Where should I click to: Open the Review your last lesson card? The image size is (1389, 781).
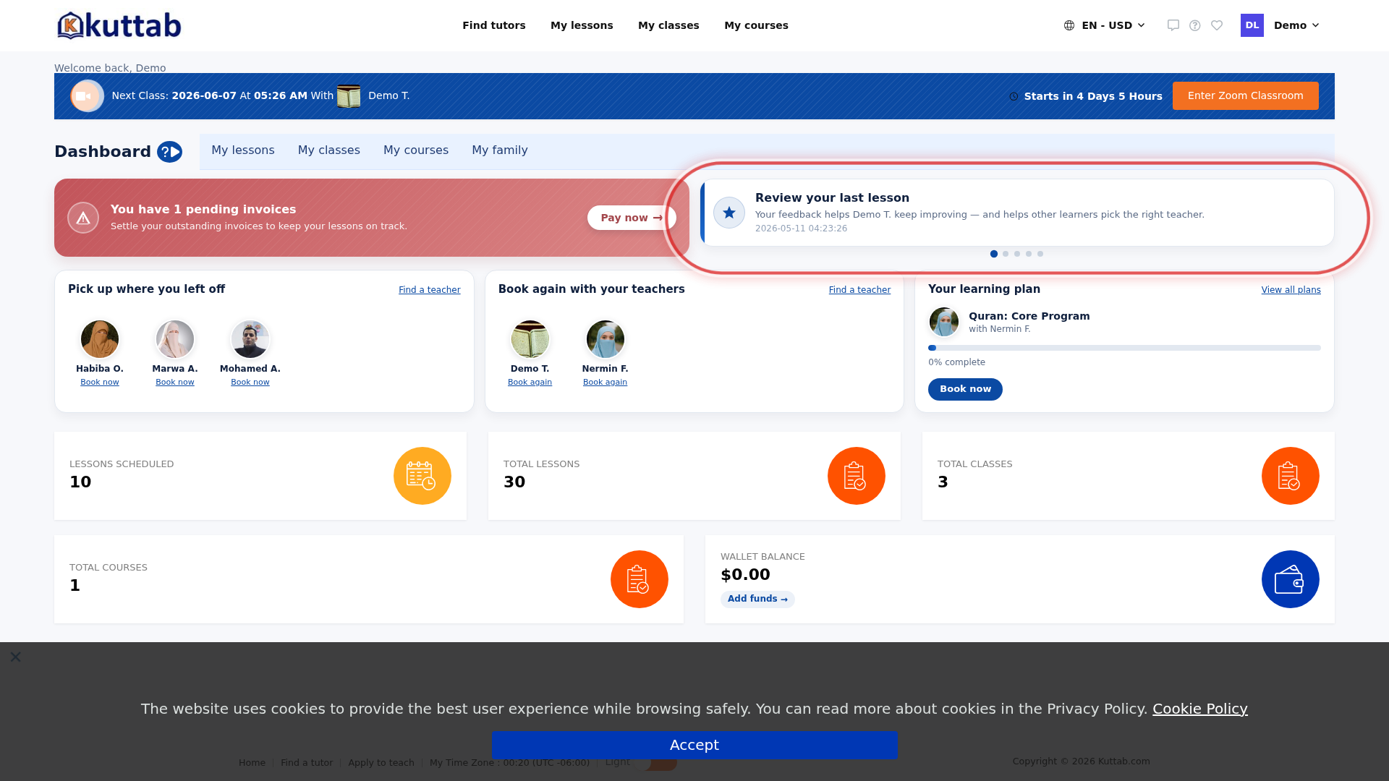pyautogui.click(x=1017, y=213)
